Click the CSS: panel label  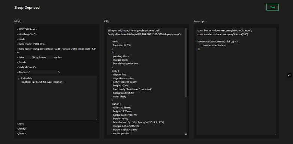pyautogui.click(x=106, y=21)
